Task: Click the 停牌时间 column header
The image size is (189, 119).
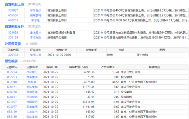Action: point(62,50)
